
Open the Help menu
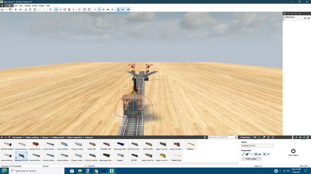[x=48, y=6]
